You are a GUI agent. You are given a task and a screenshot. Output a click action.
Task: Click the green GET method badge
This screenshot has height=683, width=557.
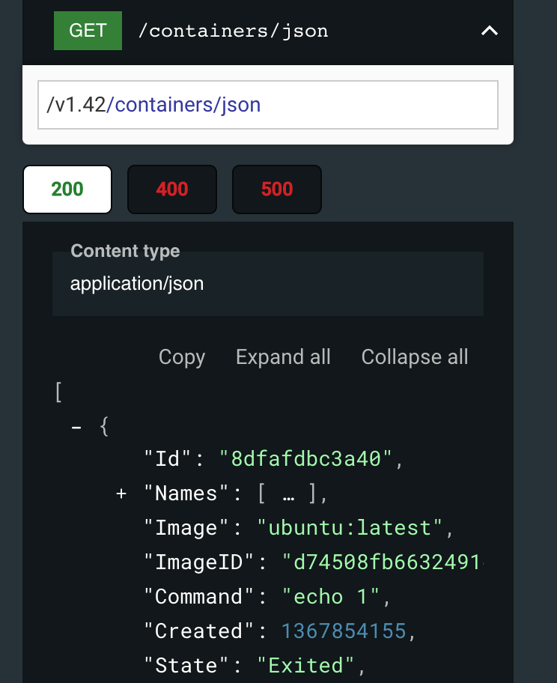pos(88,31)
